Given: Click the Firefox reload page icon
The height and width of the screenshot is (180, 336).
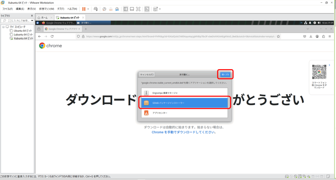Looking at the screenshot, I should pos(52,36).
